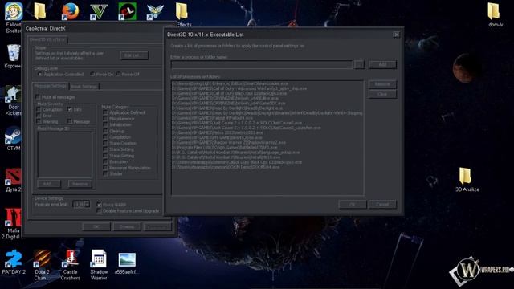The width and height of the screenshot is (514, 289).
Task: Open the dom-lv folder icon
Action: [493, 11]
